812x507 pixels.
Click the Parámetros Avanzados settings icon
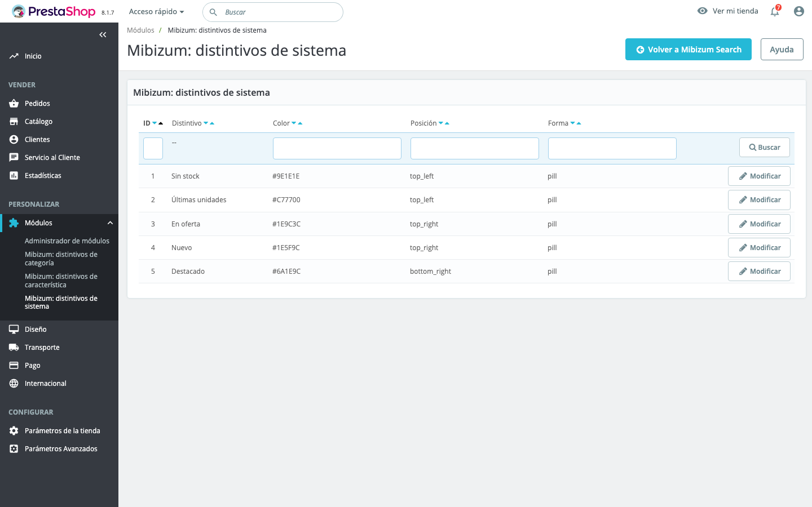tap(14, 449)
